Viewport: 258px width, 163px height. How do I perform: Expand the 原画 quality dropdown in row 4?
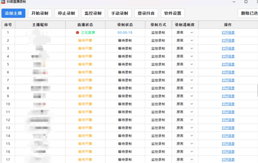[185, 56]
